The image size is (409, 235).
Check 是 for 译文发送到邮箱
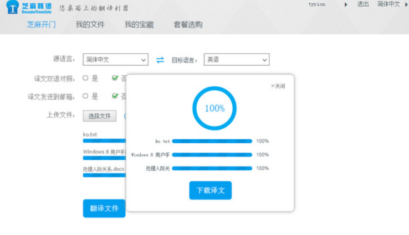coord(86,96)
